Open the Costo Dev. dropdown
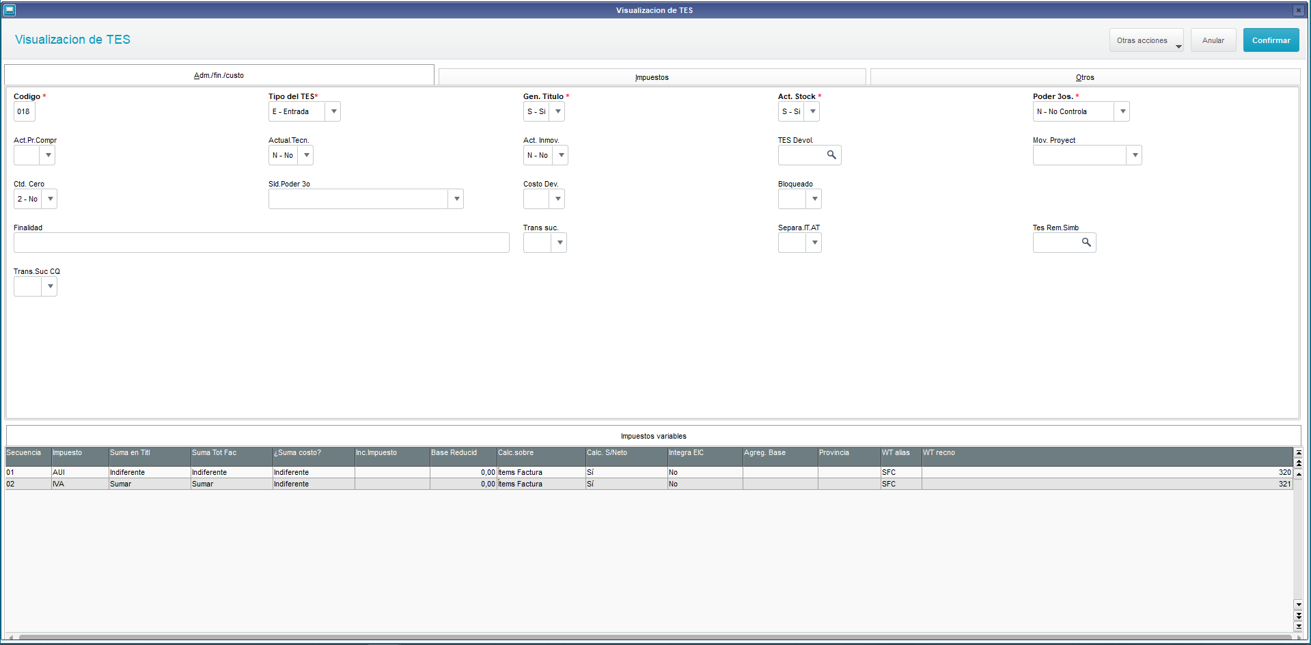Image resolution: width=1311 pixels, height=645 pixels. 557,199
